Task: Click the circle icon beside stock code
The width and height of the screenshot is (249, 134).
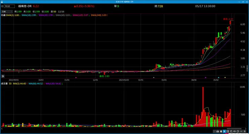Action: pyautogui.click(x=2, y=6)
